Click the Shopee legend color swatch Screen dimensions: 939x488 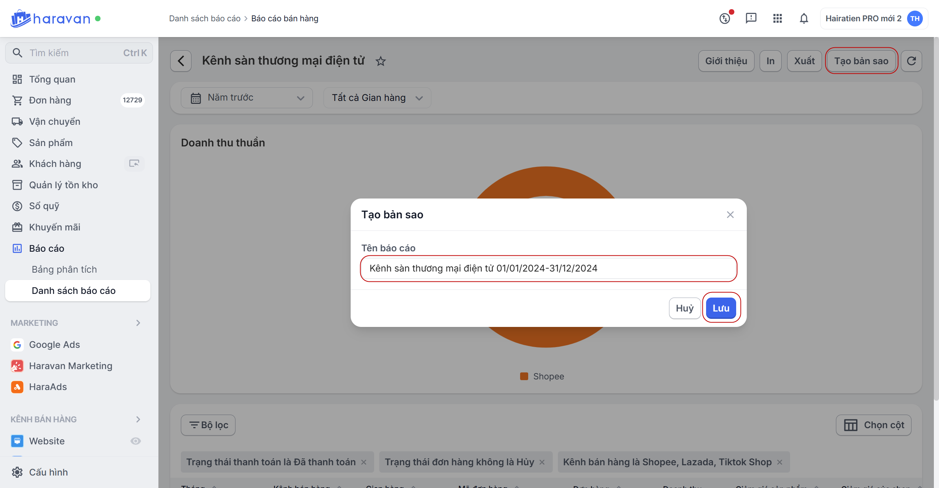pyautogui.click(x=524, y=376)
